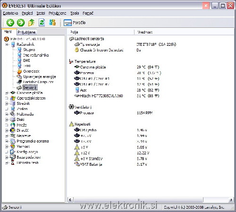Open the Pogled menu

click(x=27, y=13)
